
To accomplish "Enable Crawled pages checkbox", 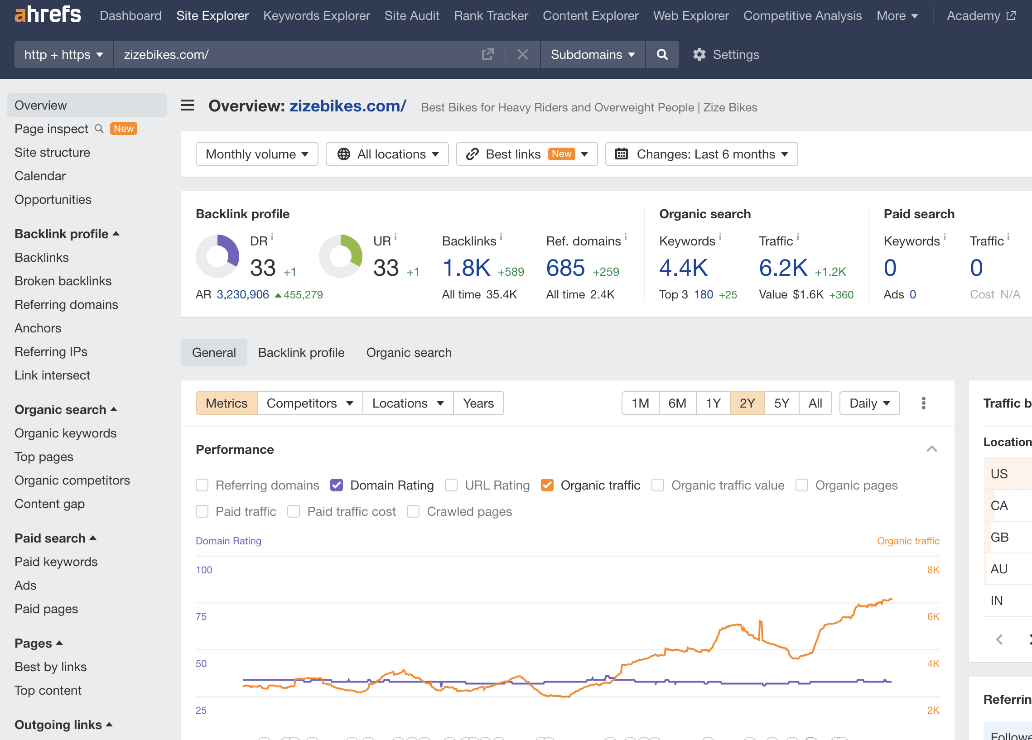I will pyautogui.click(x=413, y=512).
